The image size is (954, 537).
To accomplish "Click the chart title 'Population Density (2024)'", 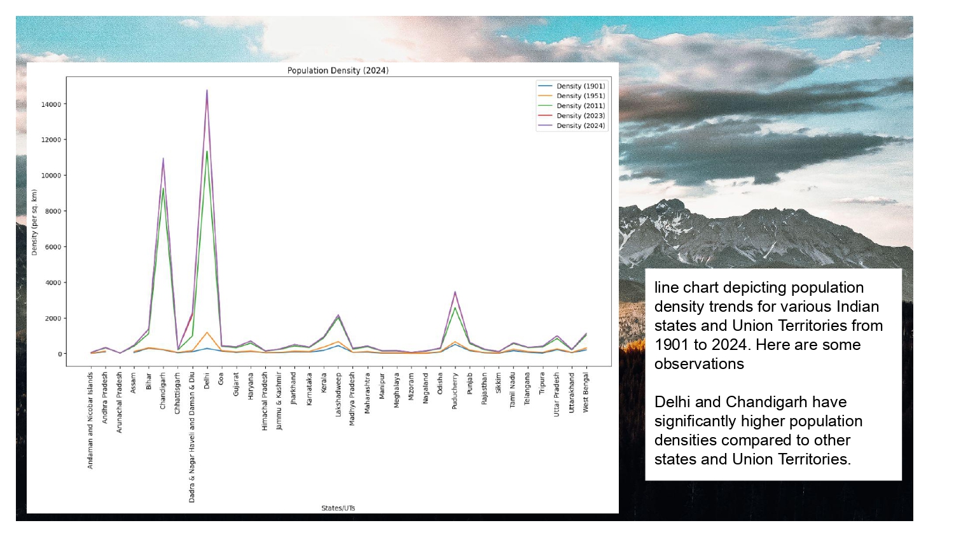I will coord(338,71).
